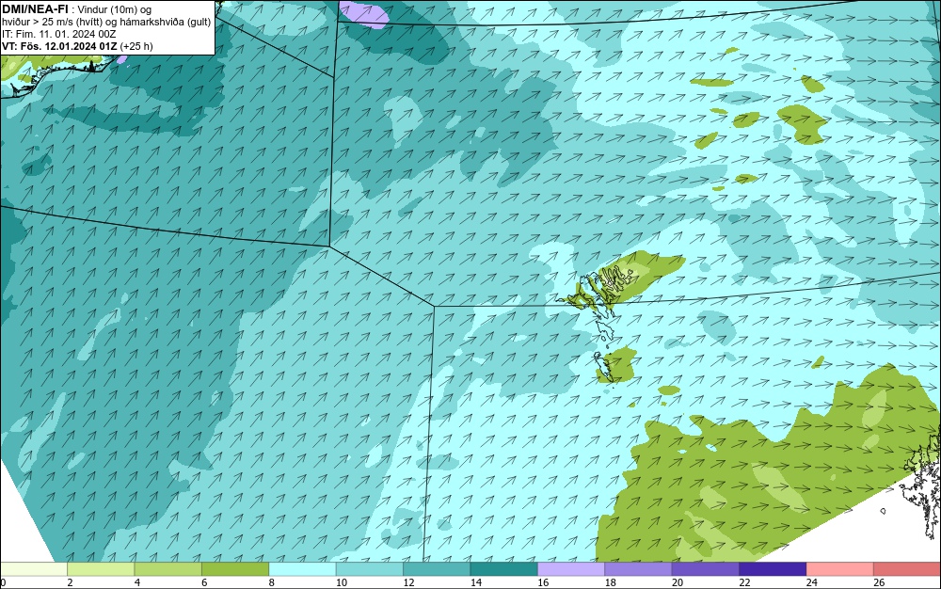
Task: Click the legend scale label "26"
Action: (x=879, y=582)
